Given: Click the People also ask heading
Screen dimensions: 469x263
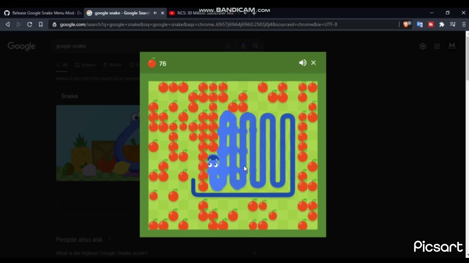Looking at the screenshot, I should click(79, 240).
